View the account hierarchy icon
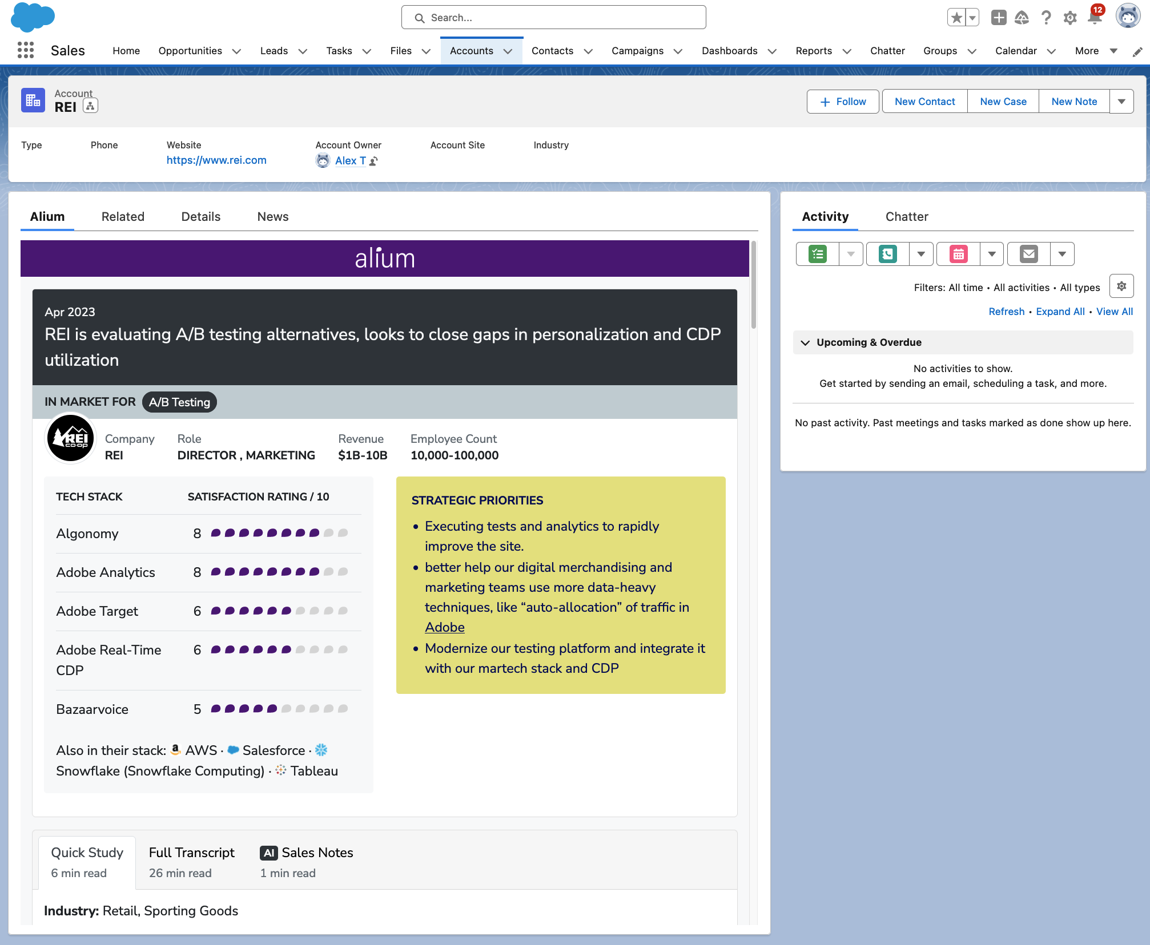The height and width of the screenshot is (945, 1150). coord(90,106)
